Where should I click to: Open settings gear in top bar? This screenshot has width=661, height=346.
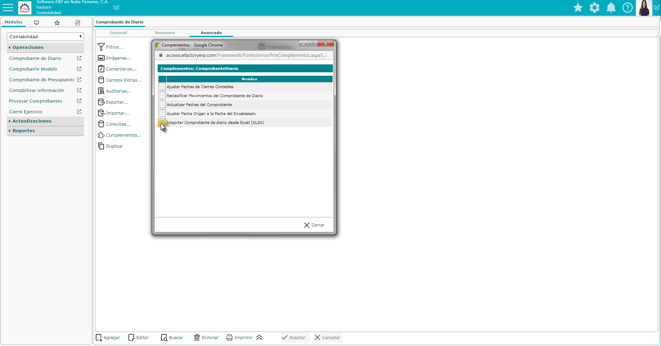pos(595,8)
